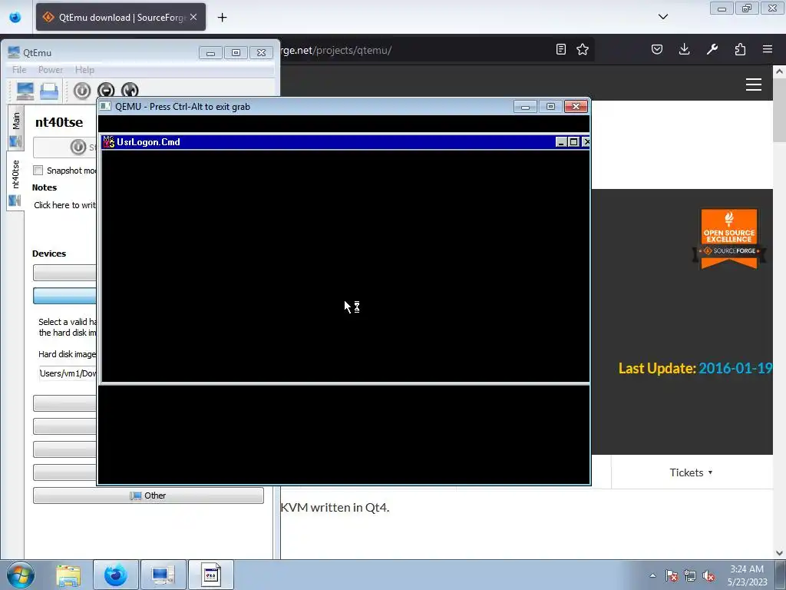Close the QtEmu download browser tab
The height and width of the screenshot is (590, 786).
point(193,17)
